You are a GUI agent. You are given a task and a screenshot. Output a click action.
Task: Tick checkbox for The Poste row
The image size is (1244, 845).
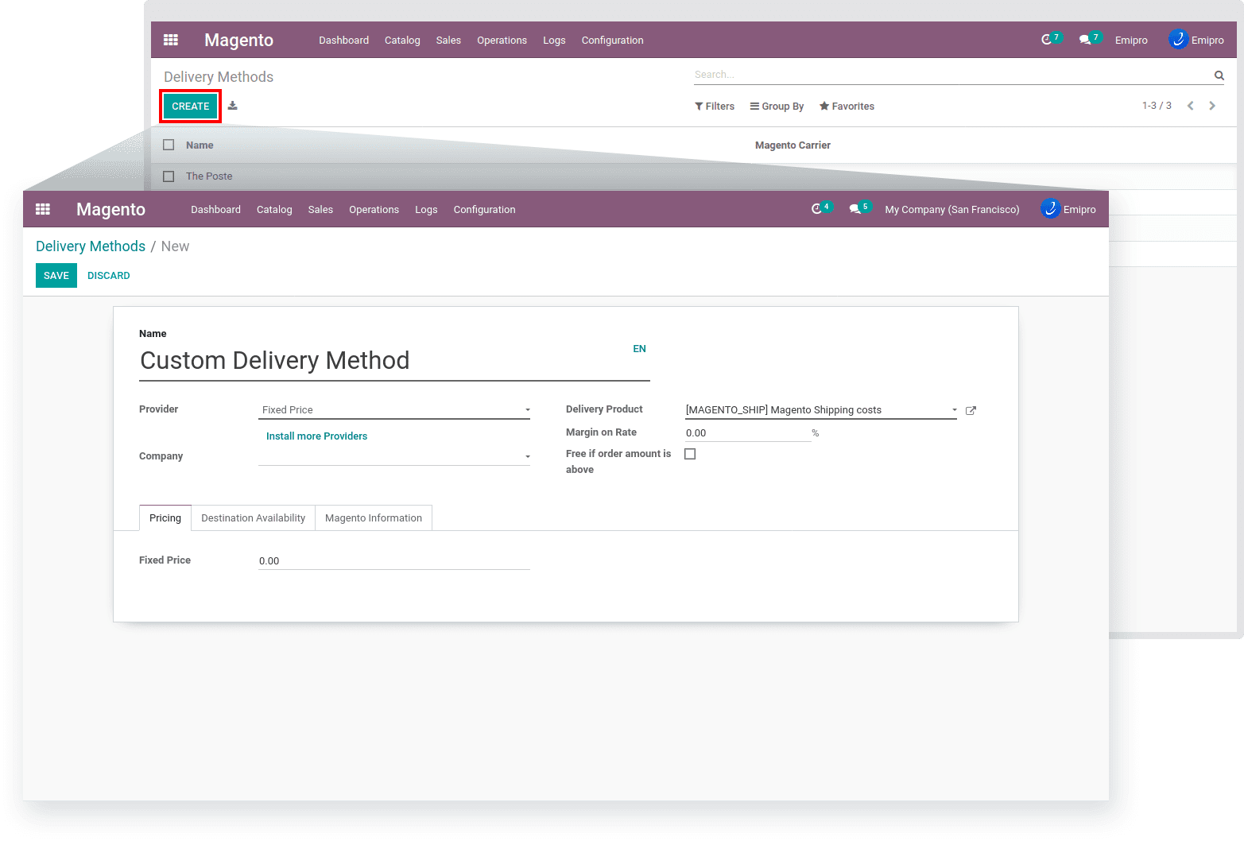pyautogui.click(x=169, y=176)
